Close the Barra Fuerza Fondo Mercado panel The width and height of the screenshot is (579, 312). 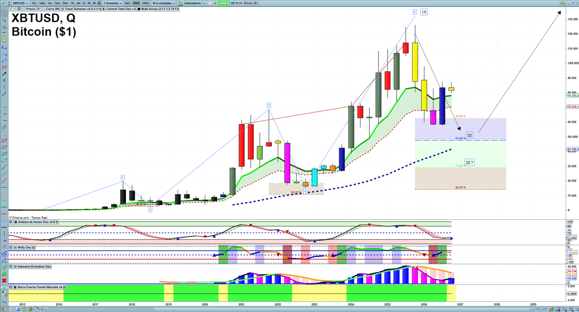(x=11, y=287)
